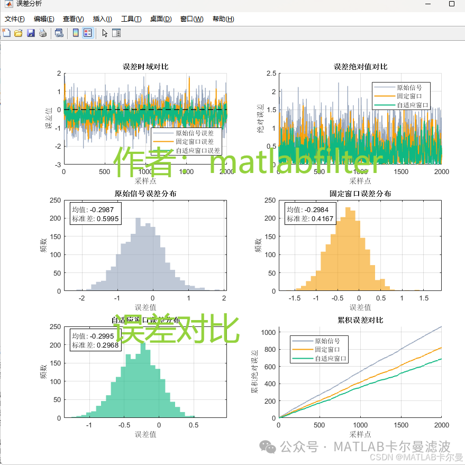Click the 标准差: 0.5995 annotation text
465x465 pixels.
(x=95, y=218)
